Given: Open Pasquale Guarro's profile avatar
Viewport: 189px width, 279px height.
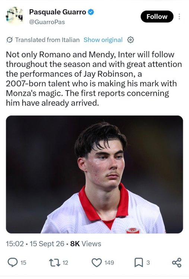Looking at the screenshot, I should click(15, 16).
